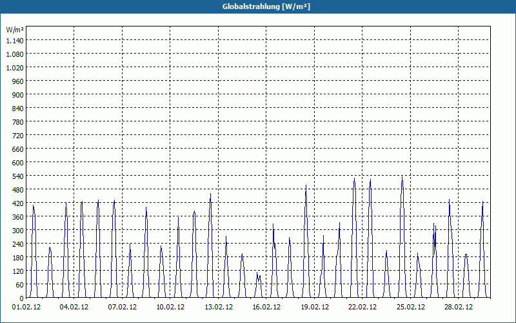Select the 10.02.12 date label
The height and width of the screenshot is (323, 516).
[170, 307]
